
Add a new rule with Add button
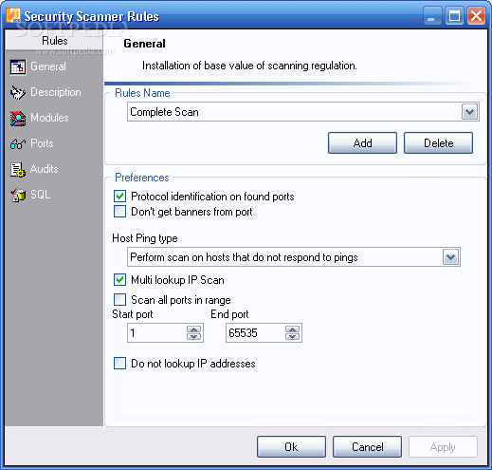click(362, 143)
